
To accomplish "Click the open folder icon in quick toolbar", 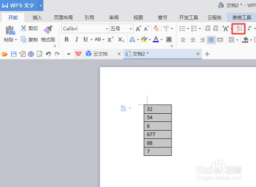I will (5, 54).
